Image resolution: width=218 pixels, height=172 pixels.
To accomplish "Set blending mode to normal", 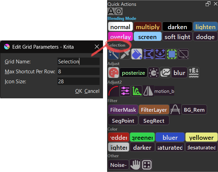I will click(x=120, y=26).
